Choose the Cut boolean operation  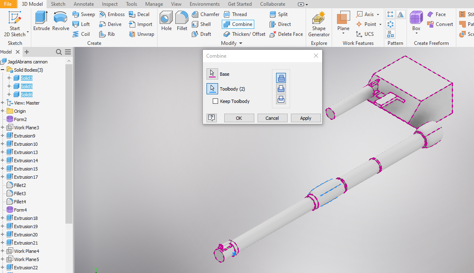(281, 88)
